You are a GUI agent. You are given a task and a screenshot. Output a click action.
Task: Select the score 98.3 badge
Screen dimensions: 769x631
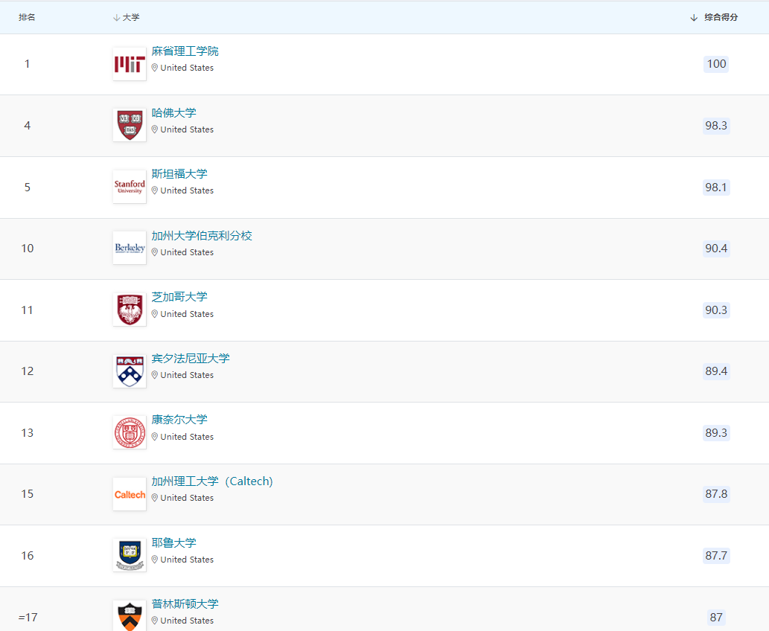[716, 126]
